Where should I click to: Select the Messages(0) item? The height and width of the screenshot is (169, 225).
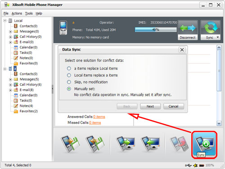tap(29, 31)
